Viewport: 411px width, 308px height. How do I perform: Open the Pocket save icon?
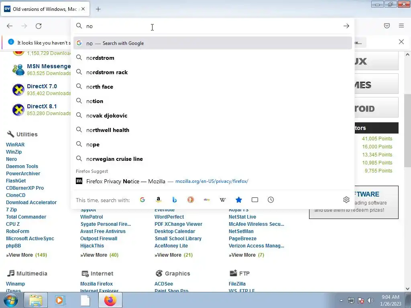pyautogui.click(x=387, y=26)
